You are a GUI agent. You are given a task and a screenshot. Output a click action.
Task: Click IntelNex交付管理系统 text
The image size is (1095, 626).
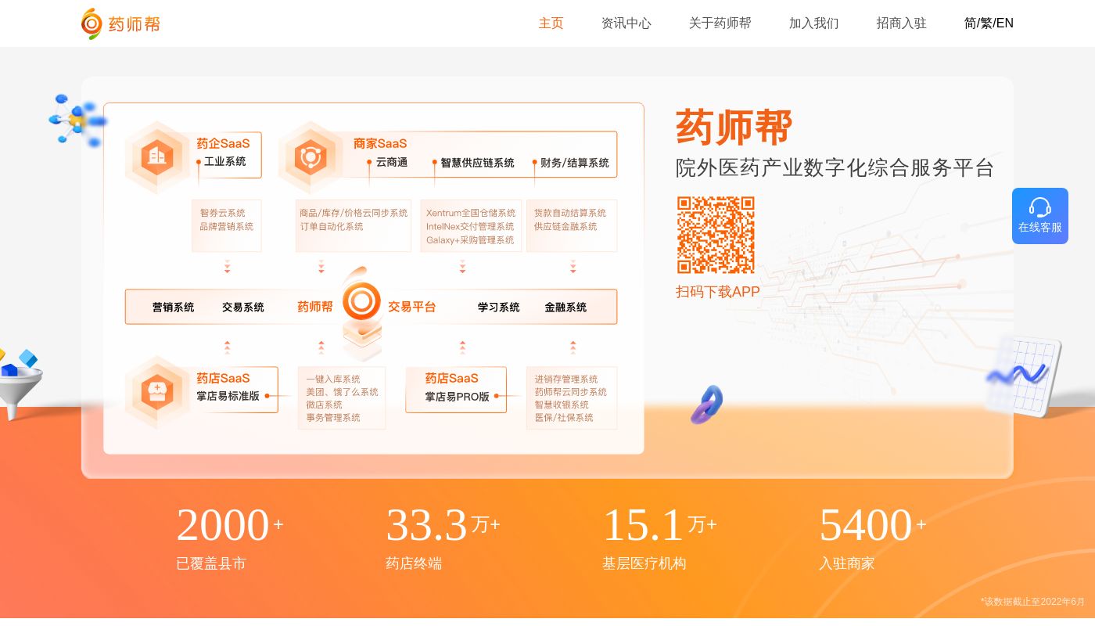470,226
